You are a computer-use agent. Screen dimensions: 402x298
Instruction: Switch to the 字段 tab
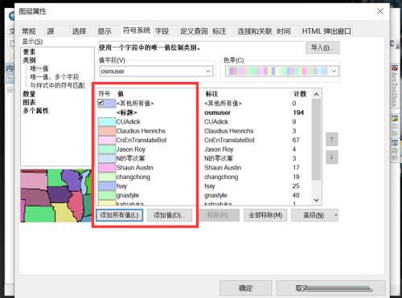click(x=162, y=31)
